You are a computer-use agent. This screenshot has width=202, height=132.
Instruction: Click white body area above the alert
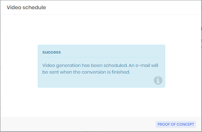101,30
